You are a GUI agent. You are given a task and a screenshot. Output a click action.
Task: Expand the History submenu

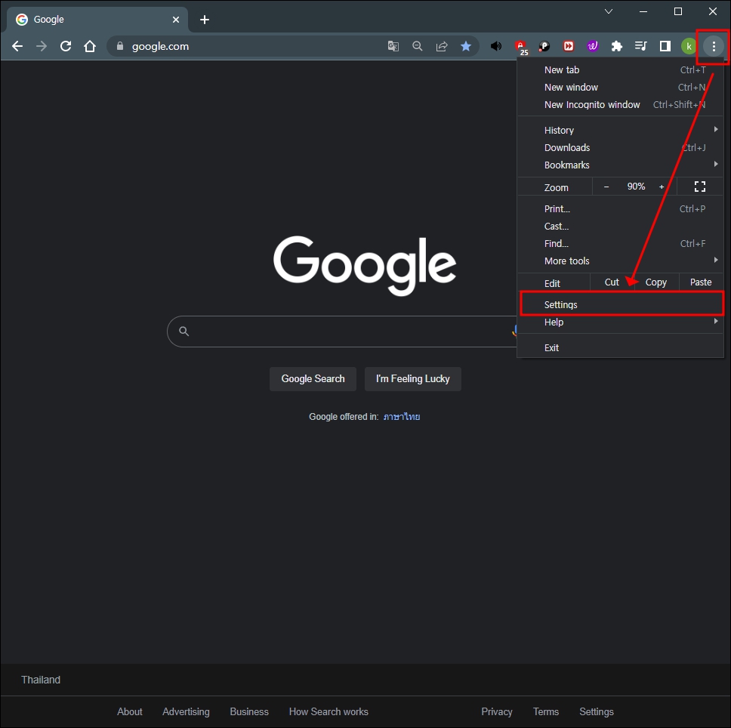[x=621, y=130]
